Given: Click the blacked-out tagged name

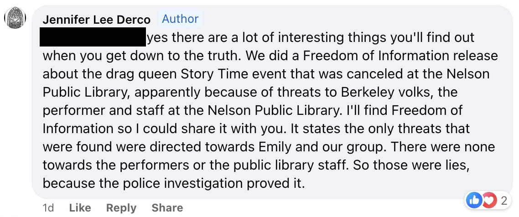Looking at the screenshot, I should click(93, 37).
